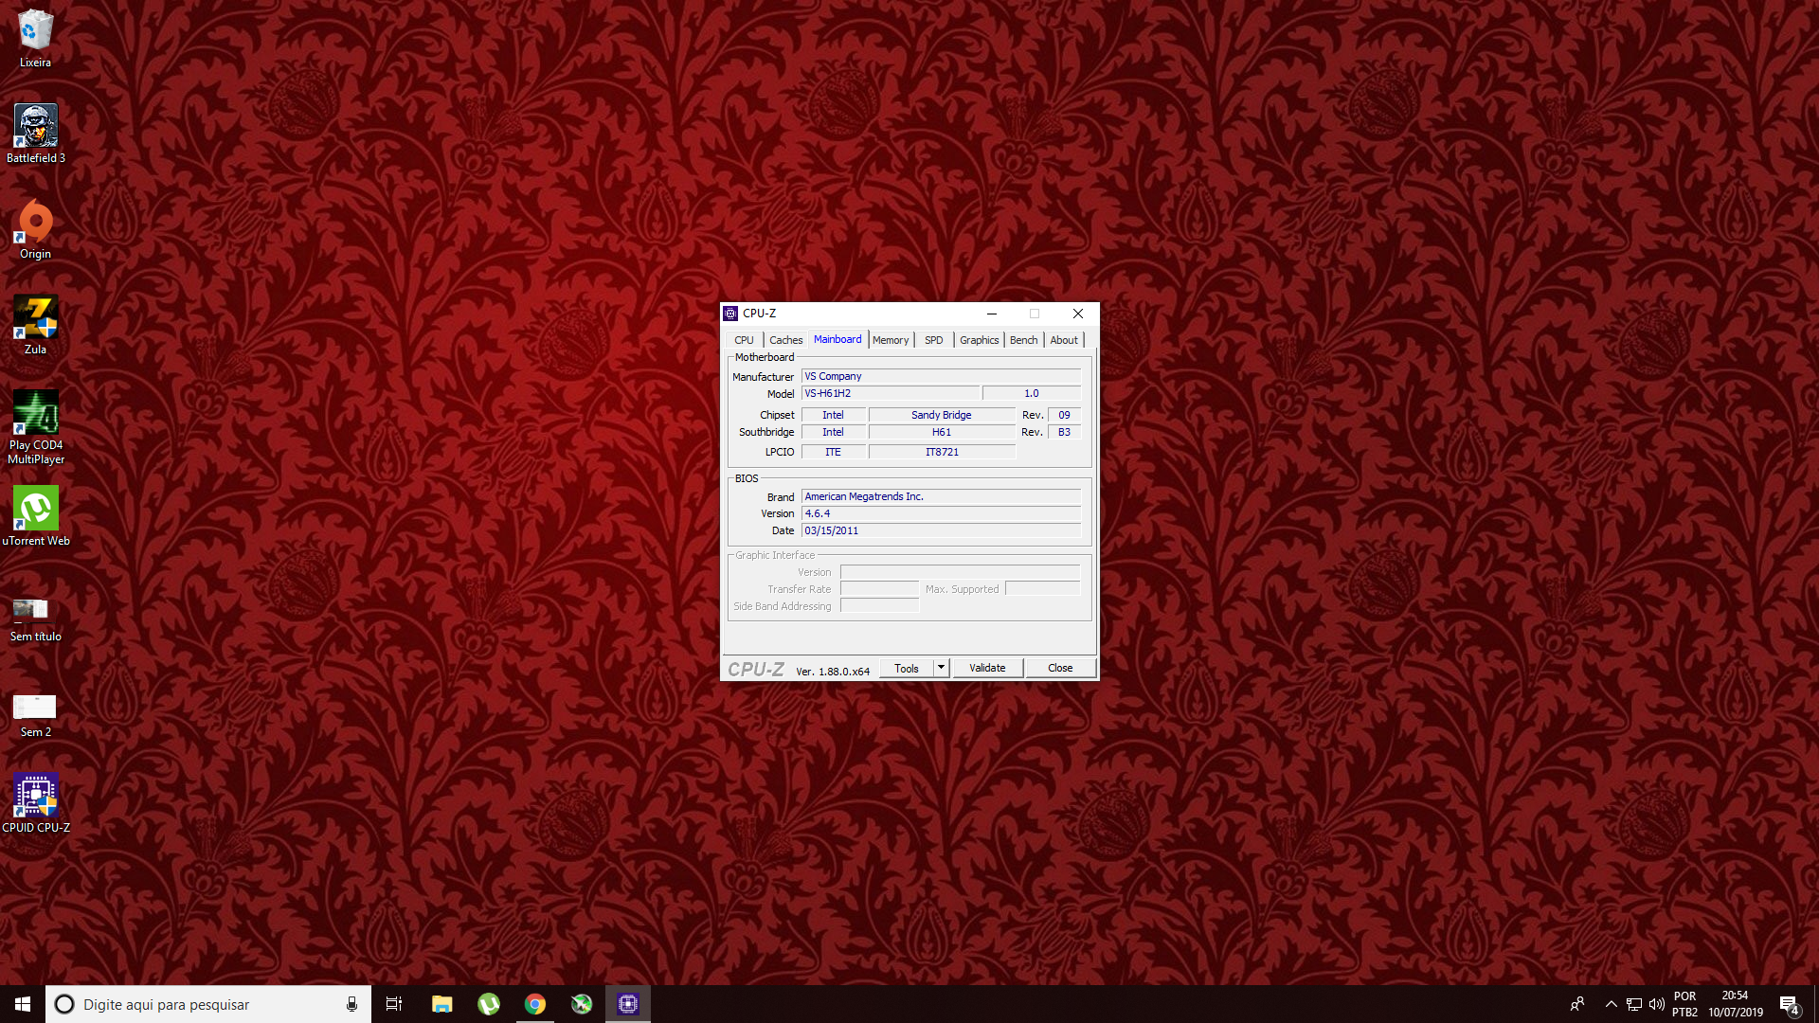
Task: Click the Ver. 1.88.0.x64 version text
Action: click(833, 671)
